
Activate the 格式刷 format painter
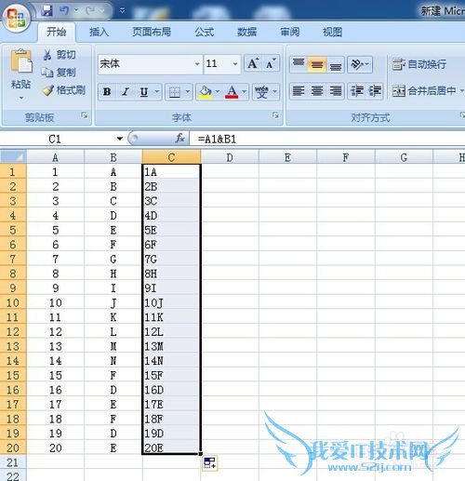pyautogui.click(x=64, y=90)
